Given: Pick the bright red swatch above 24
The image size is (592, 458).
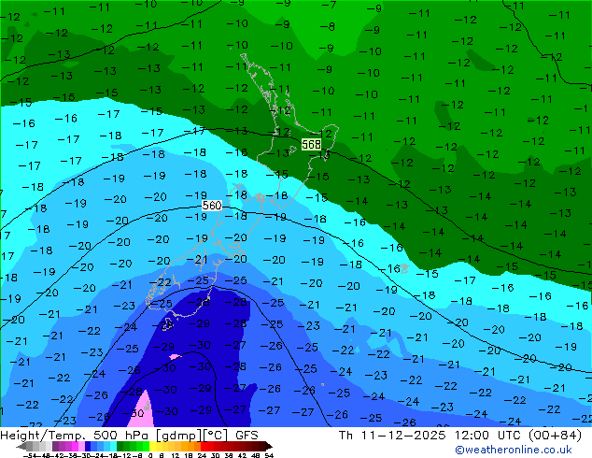Looking at the screenshot, I should (204, 446).
